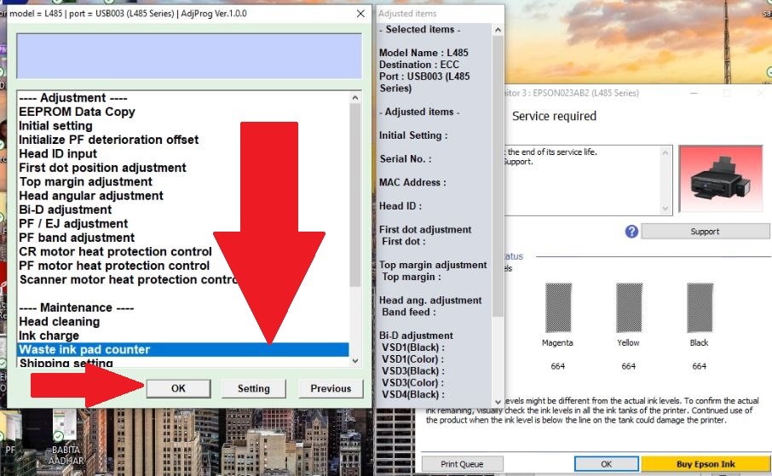This screenshot has width=772, height=476.
Task: Click Adjusted items panel scroll down arrow
Action: pos(498,402)
